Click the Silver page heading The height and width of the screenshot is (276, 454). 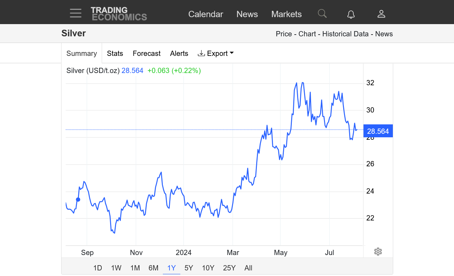[73, 33]
